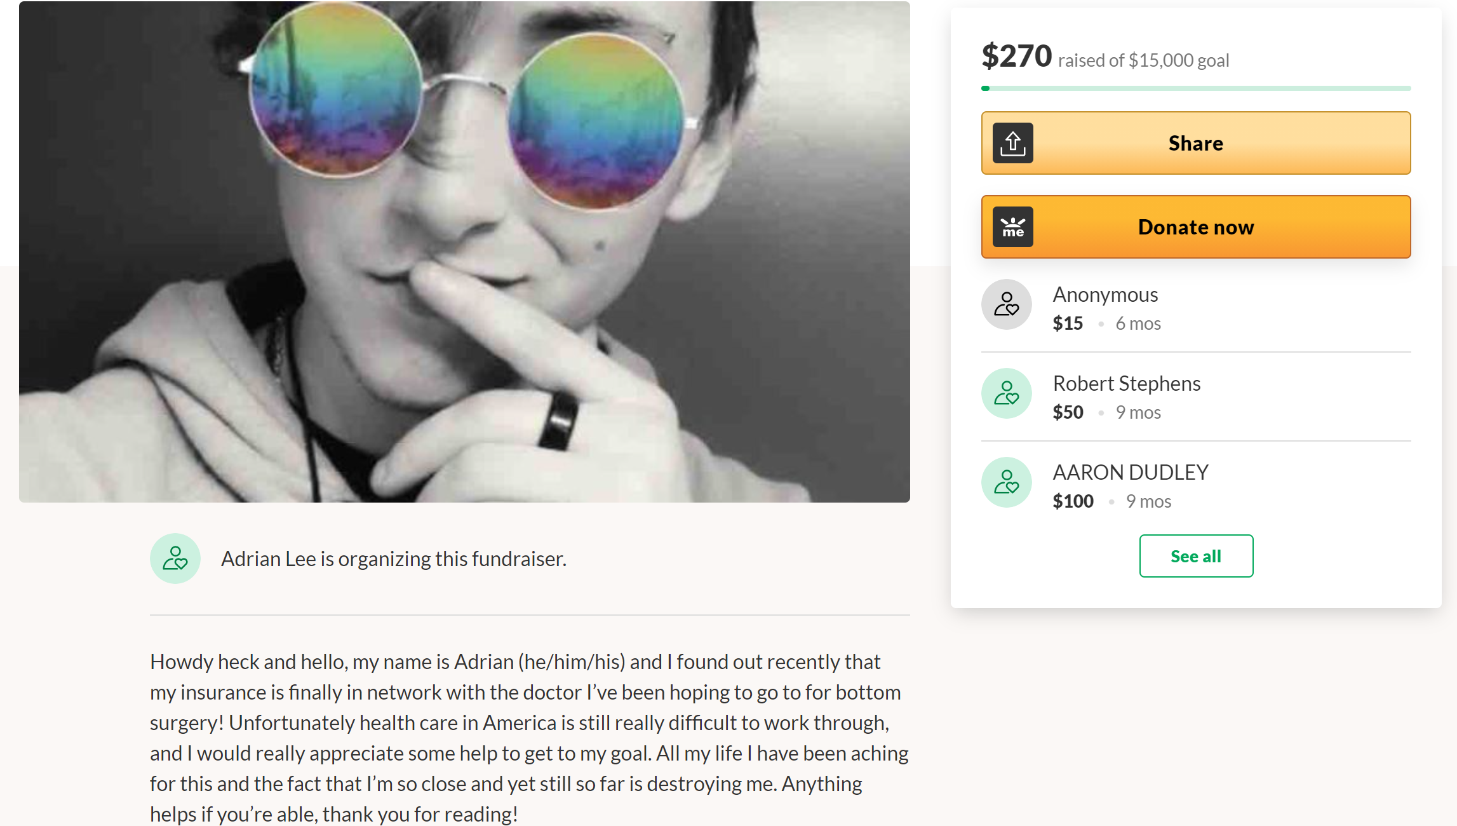Click the organizer avatar icon beside Adrian Lee
The width and height of the screenshot is (1457, 826).
(175, 559)
